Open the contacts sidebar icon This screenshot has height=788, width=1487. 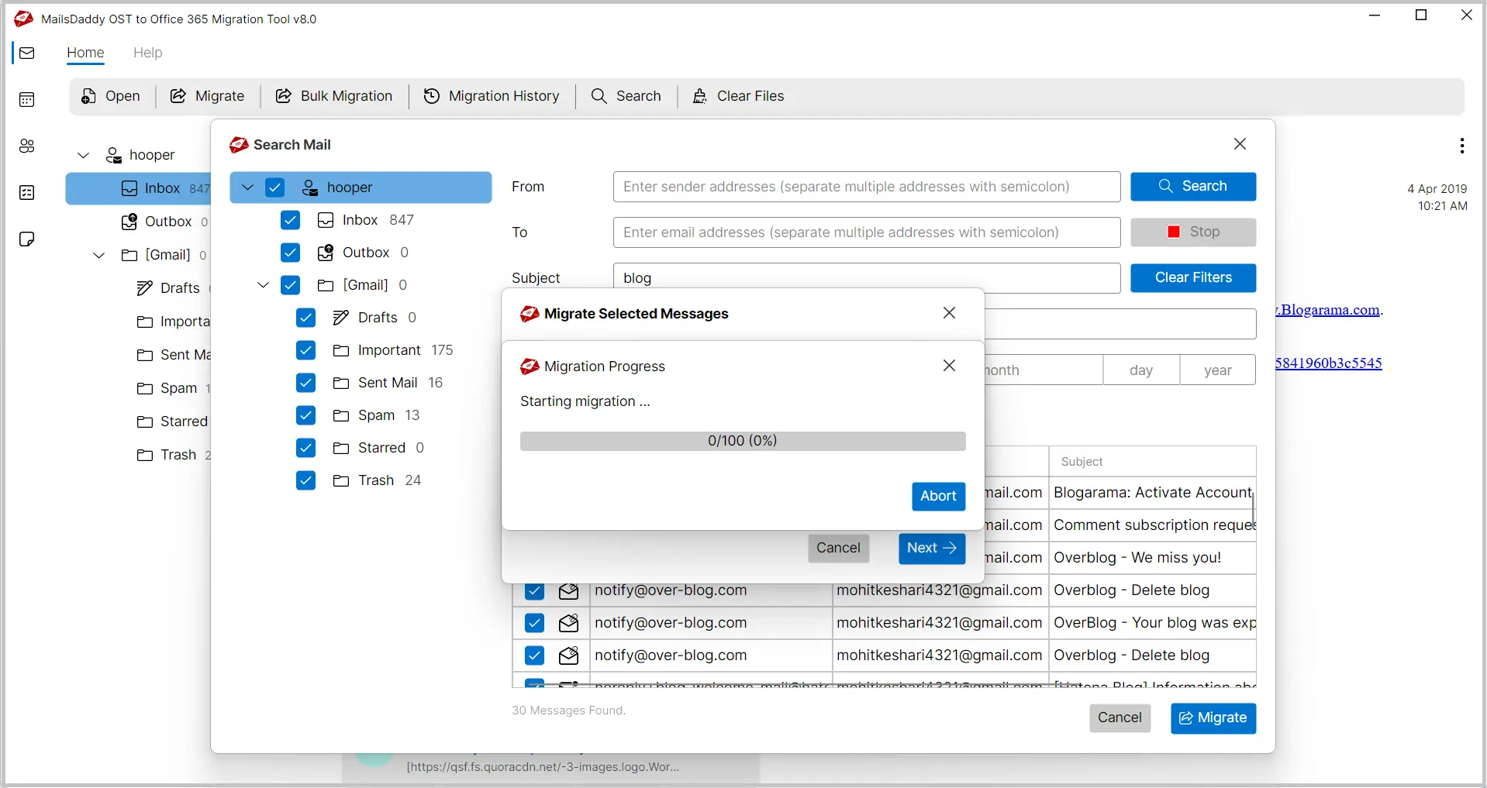[x=27, y=146]
